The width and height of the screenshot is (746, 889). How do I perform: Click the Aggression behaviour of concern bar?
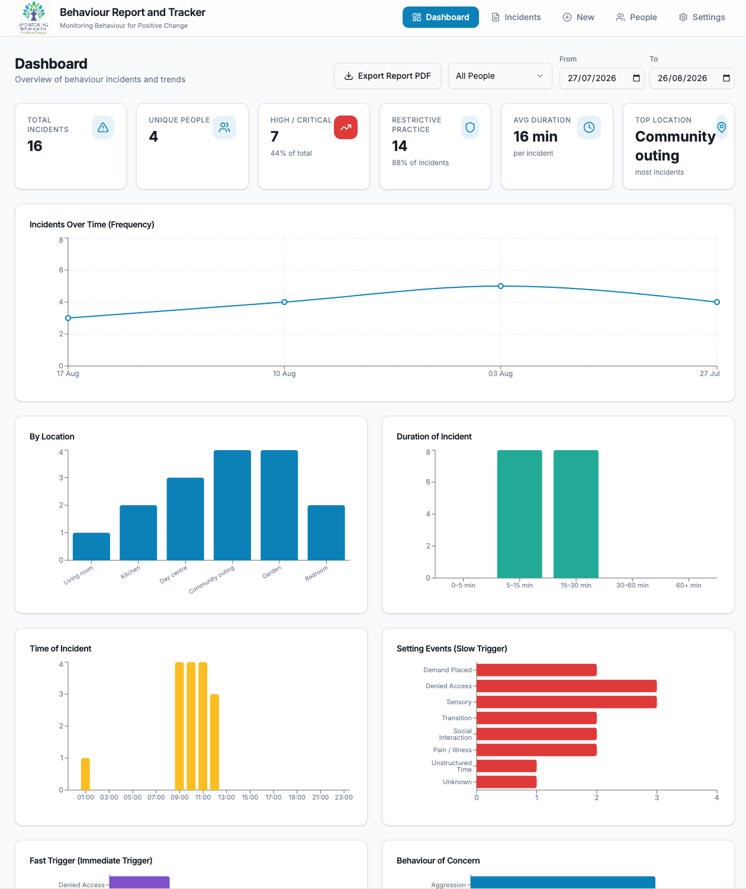563,882
